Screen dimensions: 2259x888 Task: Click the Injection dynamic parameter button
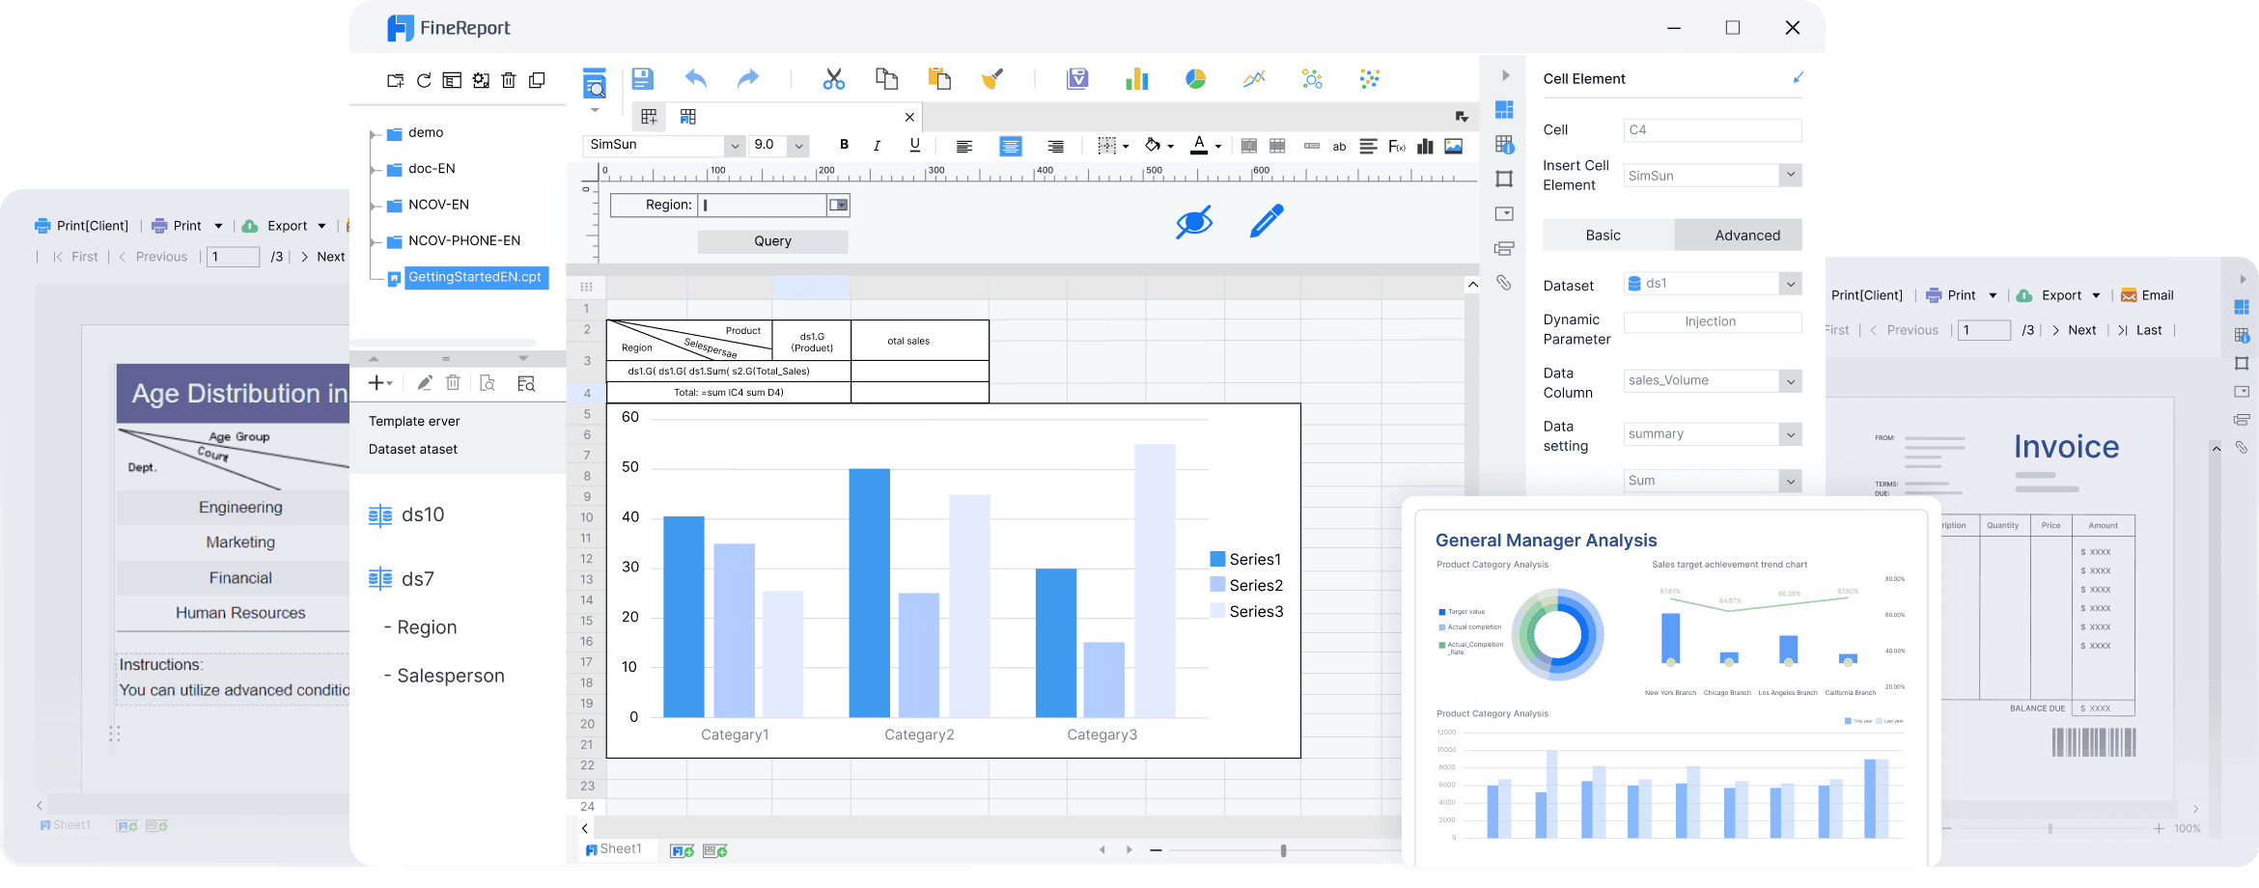[1711, 322]
